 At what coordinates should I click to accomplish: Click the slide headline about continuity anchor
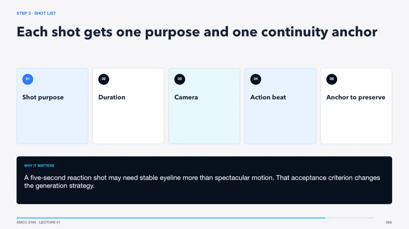197,32
